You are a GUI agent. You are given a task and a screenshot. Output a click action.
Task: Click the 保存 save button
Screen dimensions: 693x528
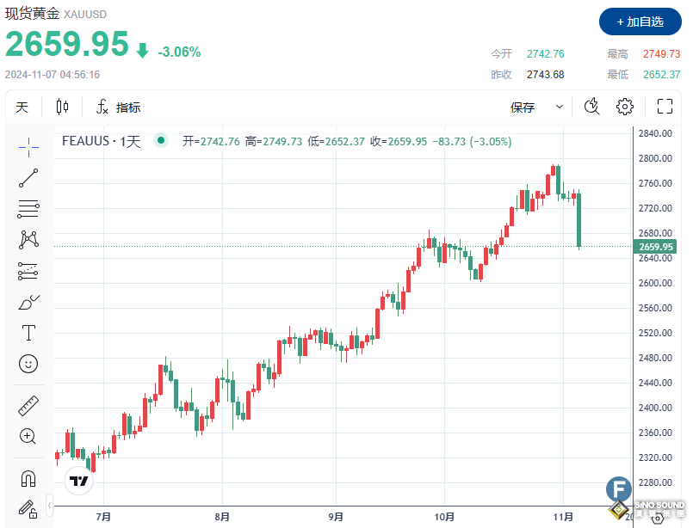[x=523, y=107]
